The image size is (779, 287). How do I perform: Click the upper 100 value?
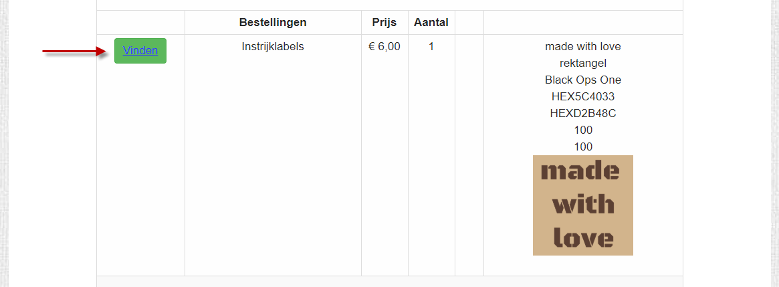pyautogui.click(x=583, y=130)
